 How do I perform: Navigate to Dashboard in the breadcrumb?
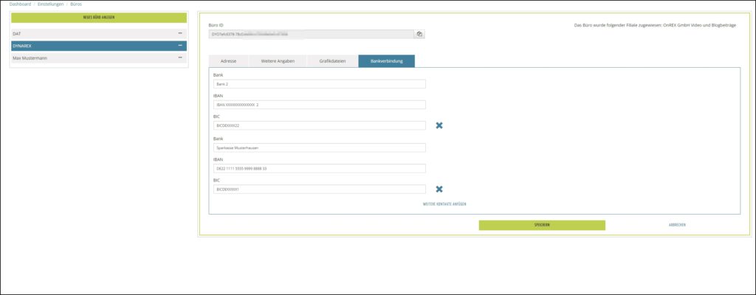(20, 4)
